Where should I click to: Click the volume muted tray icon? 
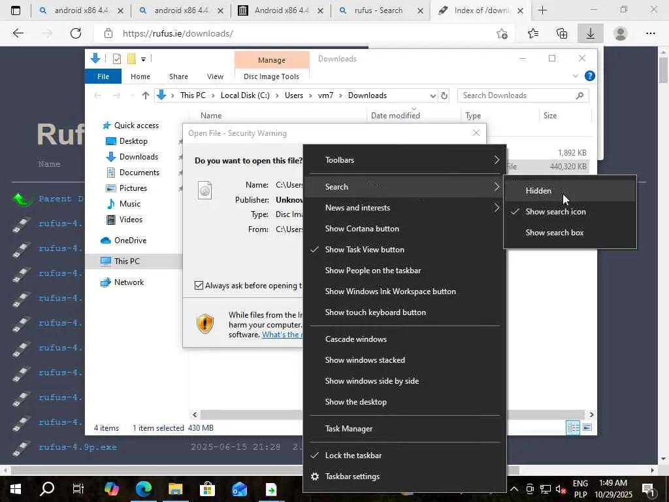tap(561, 489)
